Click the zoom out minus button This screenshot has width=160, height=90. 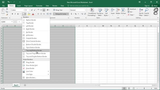(x=137, y=88)
